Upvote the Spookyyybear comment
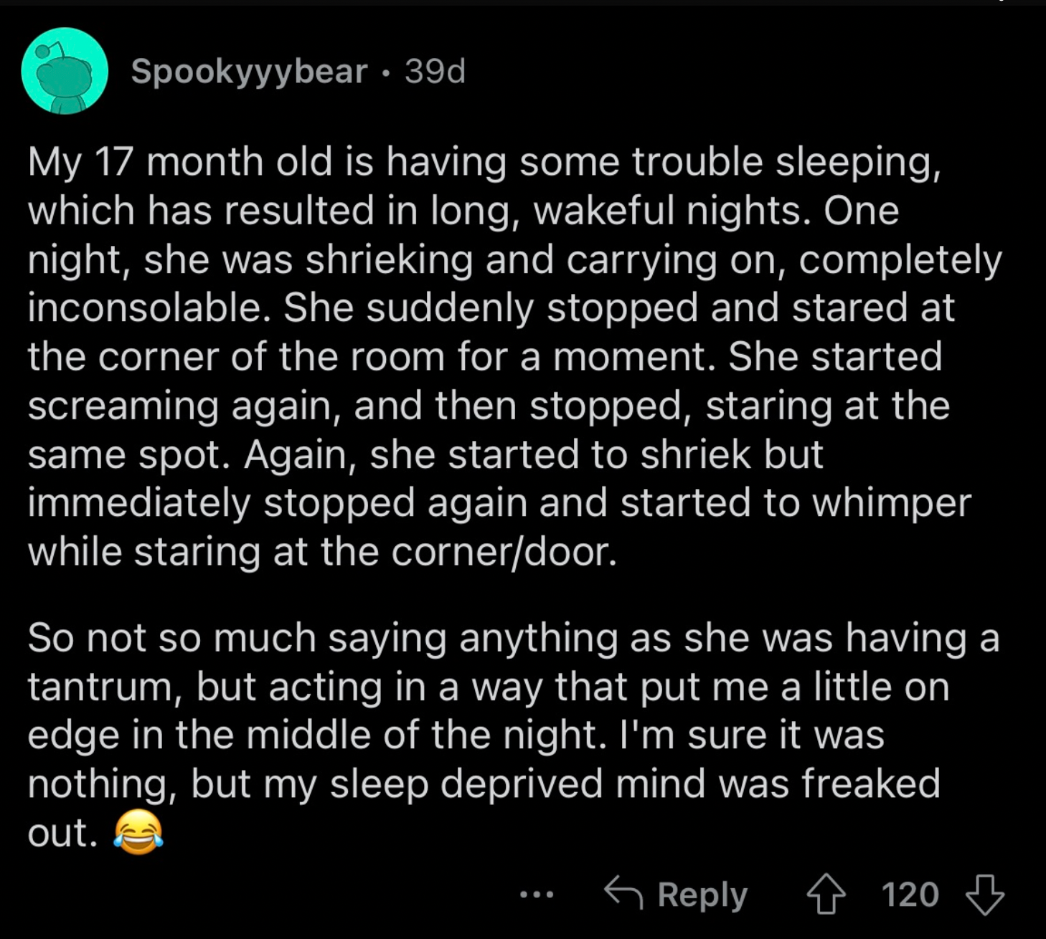Image resolution: width=1046 pixels, height=939 pixels. (x=826, y=895)
